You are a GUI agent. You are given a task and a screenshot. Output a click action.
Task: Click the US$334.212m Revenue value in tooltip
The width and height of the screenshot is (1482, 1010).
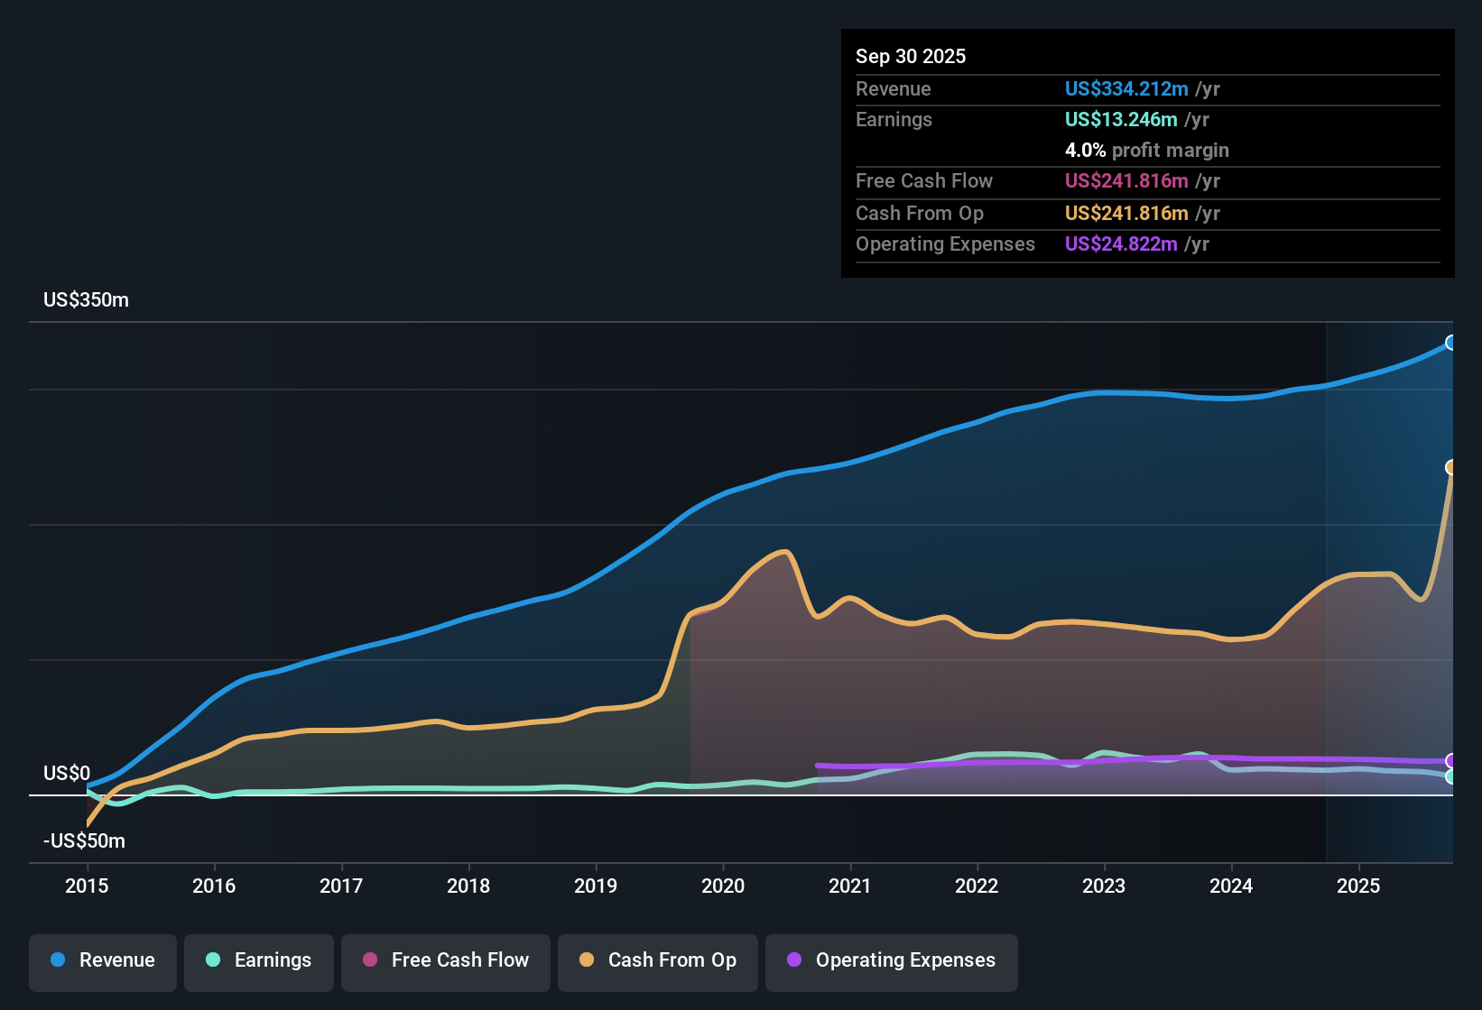point(1126,88)
